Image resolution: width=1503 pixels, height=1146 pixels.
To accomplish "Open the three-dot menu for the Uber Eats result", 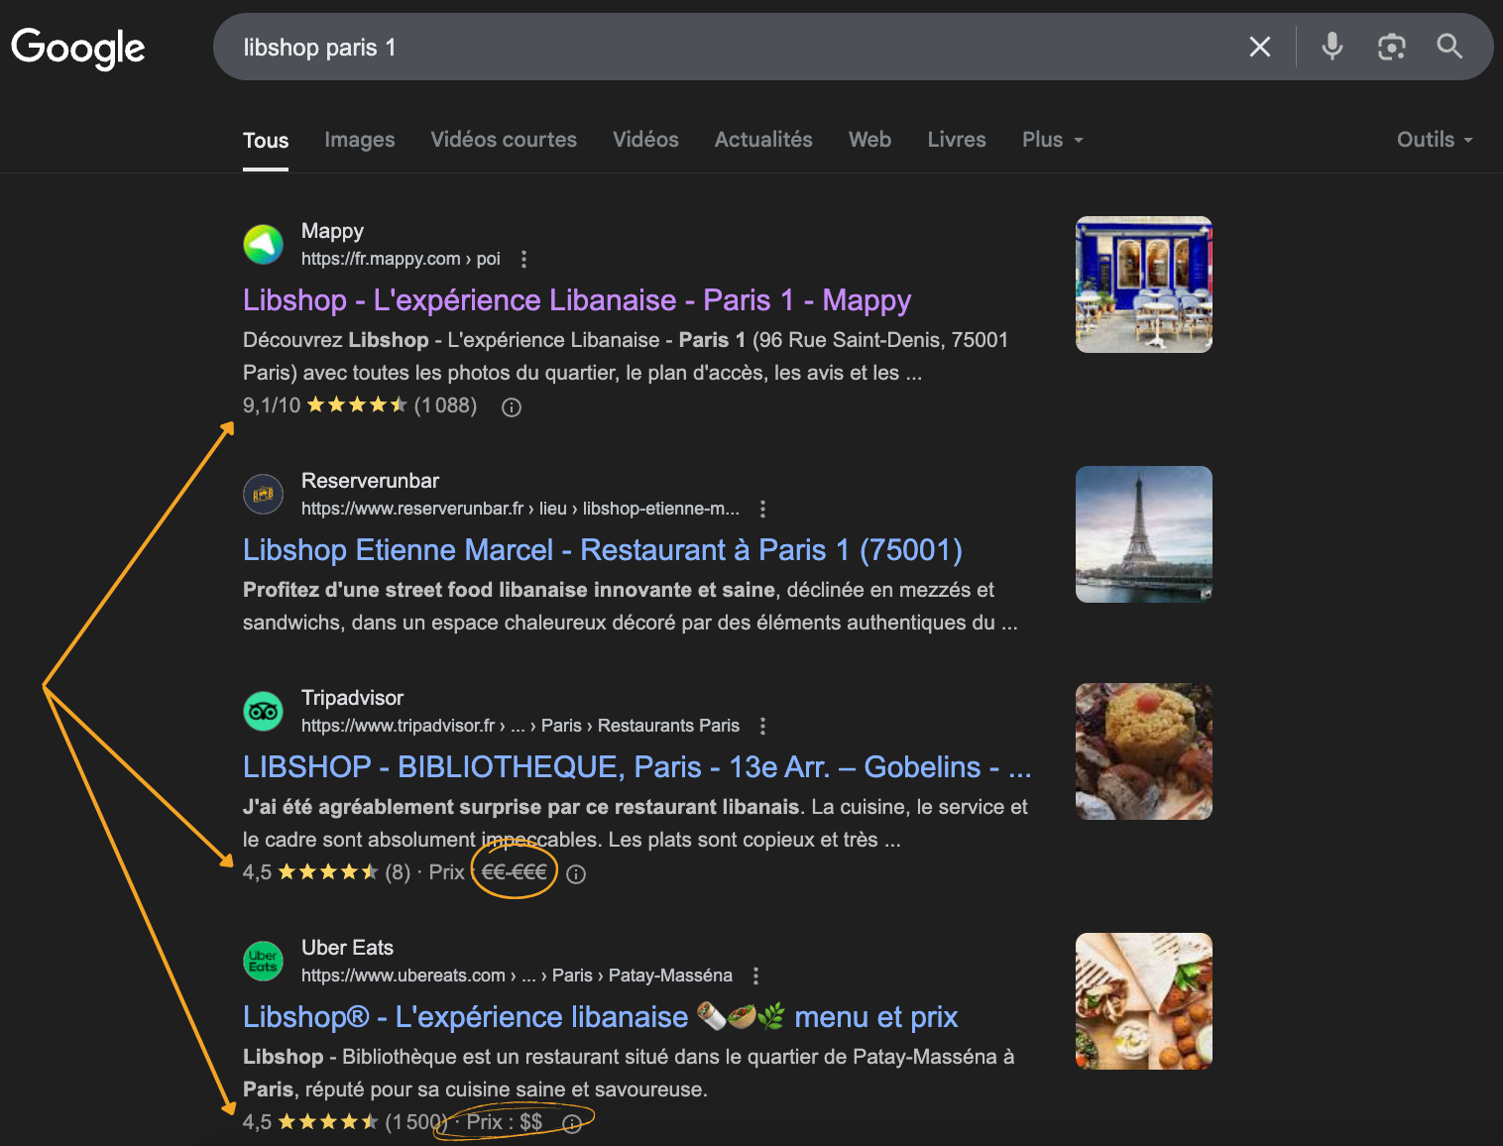I will click(755, 975).
